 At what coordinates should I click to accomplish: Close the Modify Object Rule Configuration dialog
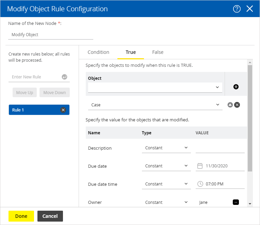(x=249, y=9)
